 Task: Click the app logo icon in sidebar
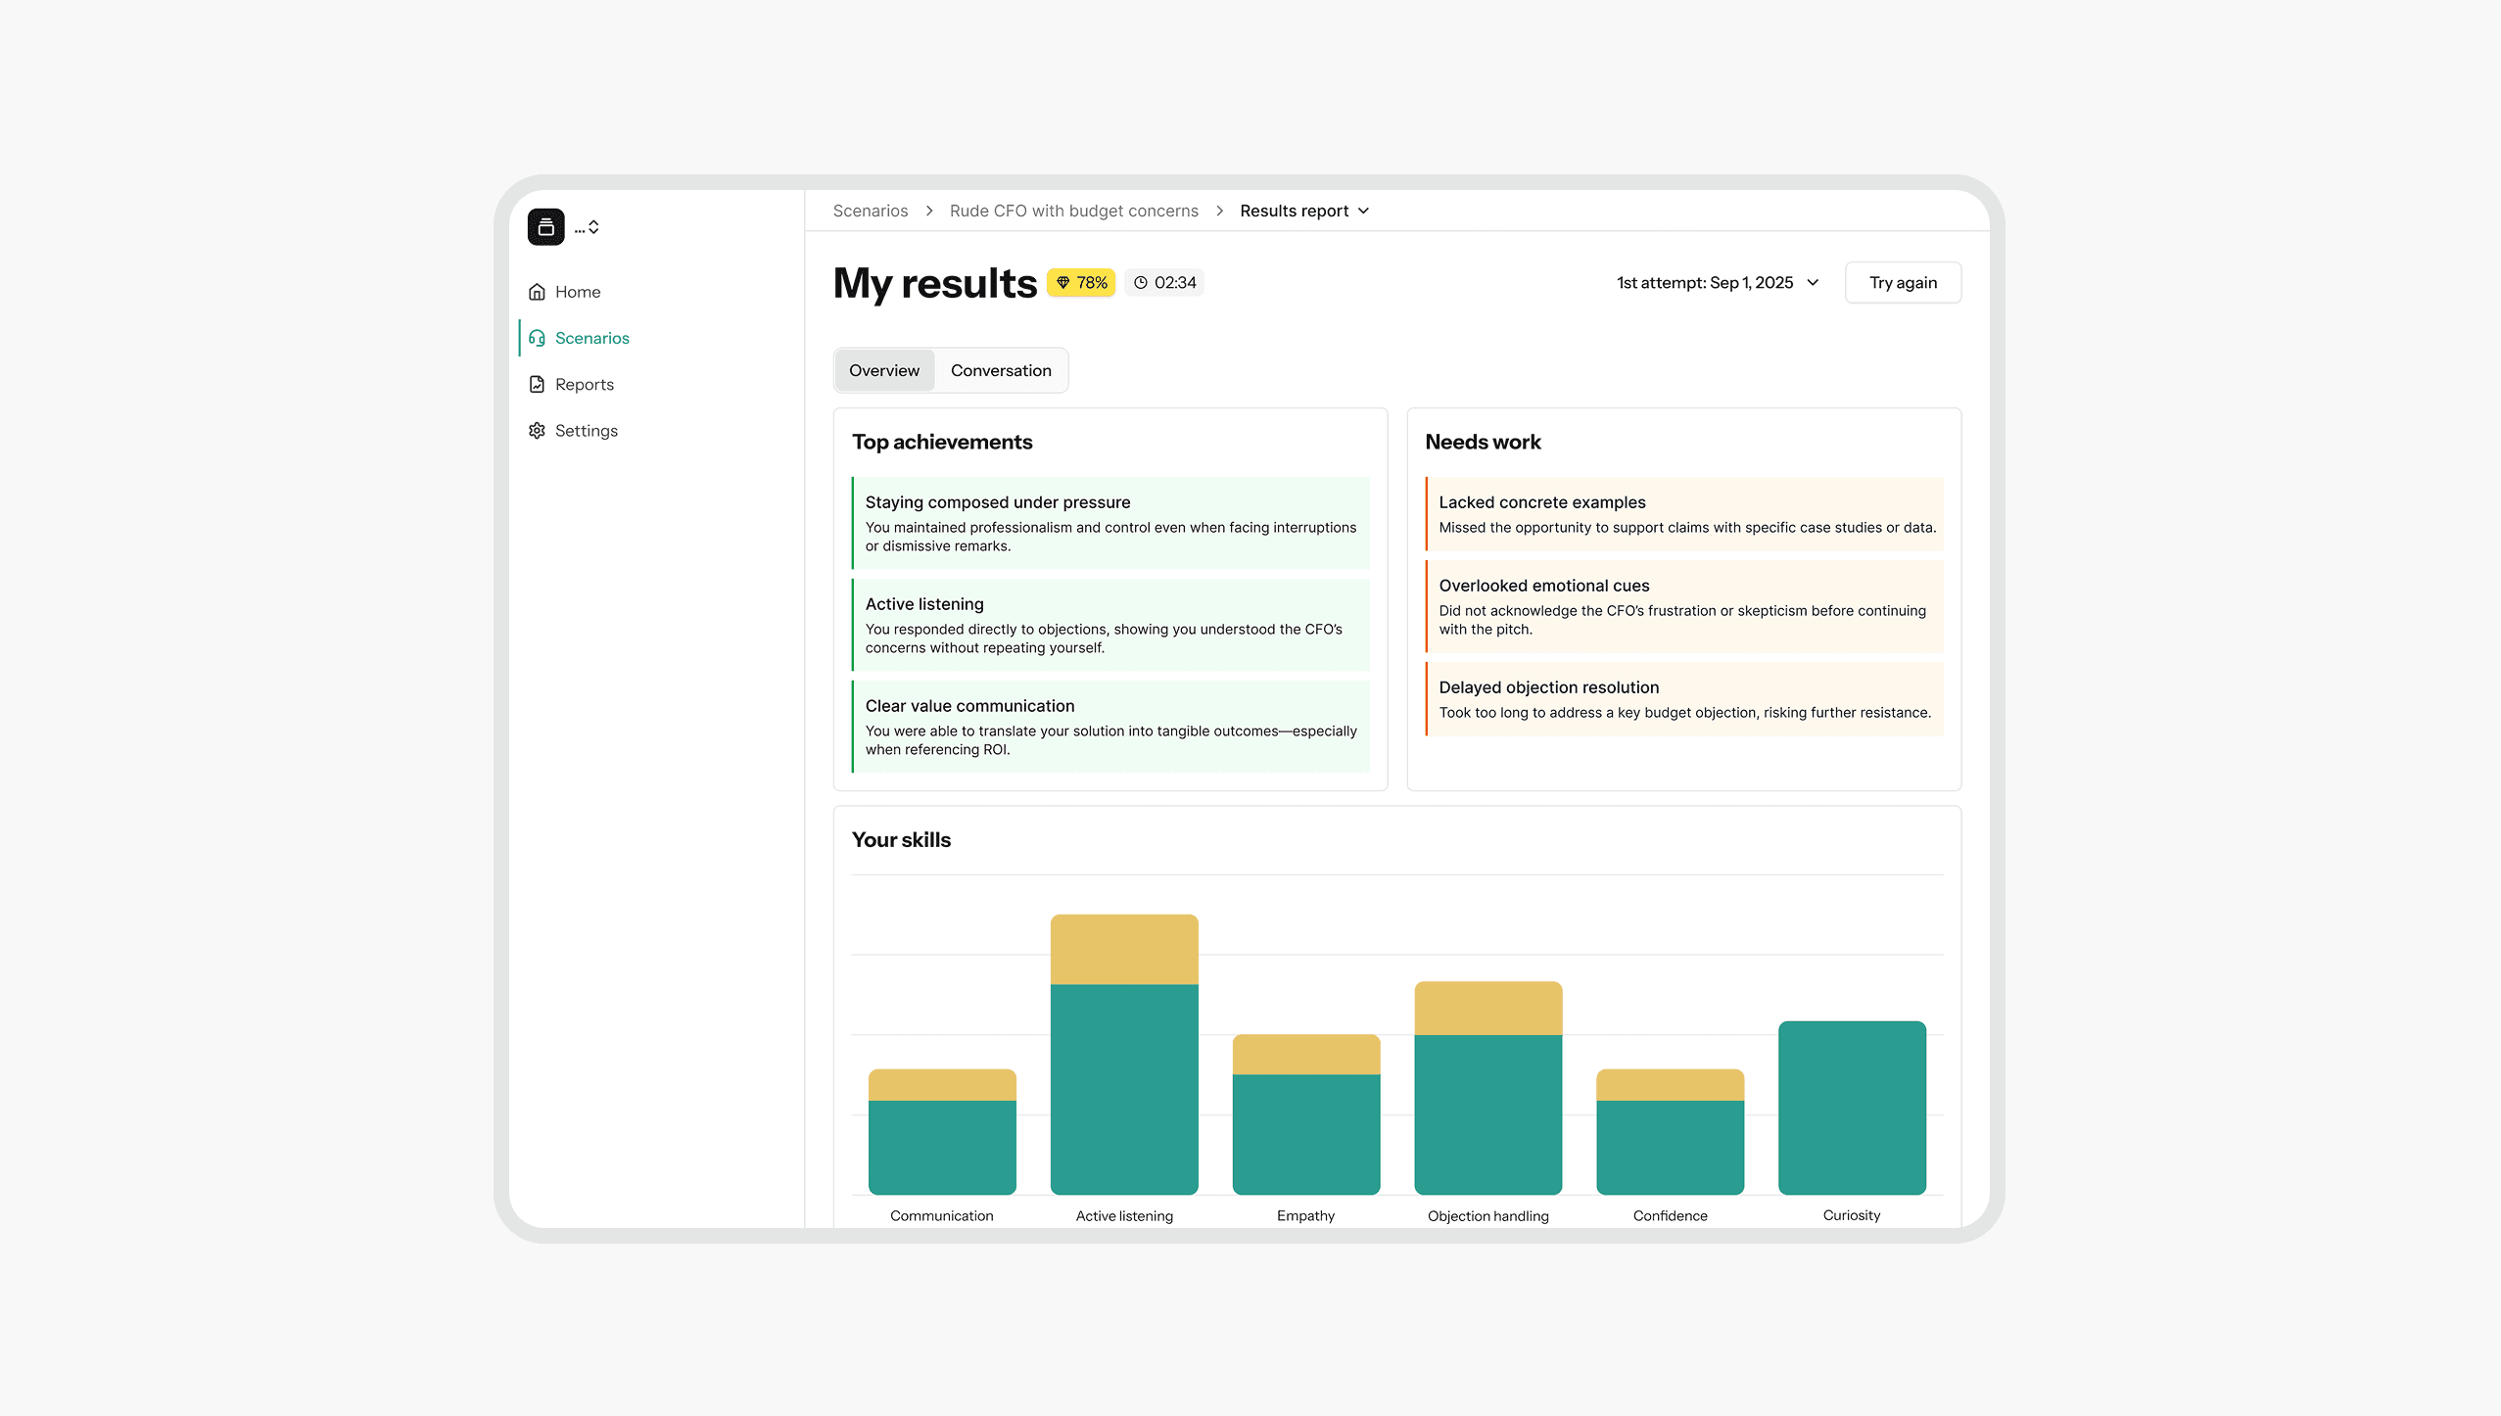(x=545, y=227)
